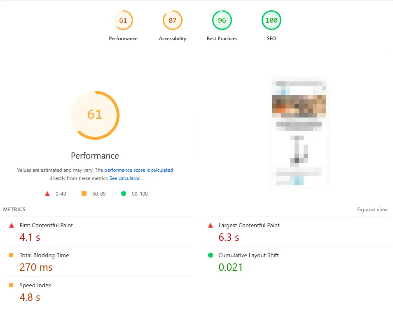The width and height of the screenshot is (393, 309).
Task: Select the 0-49 score range legend marker
Action: [47, 194]
